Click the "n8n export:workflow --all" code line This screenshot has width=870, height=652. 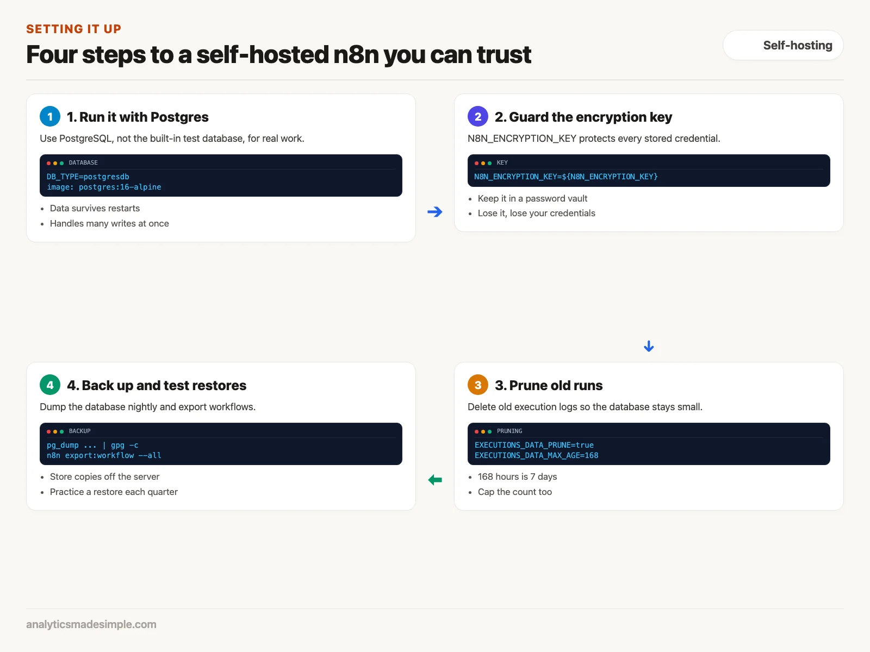(104, 455)
